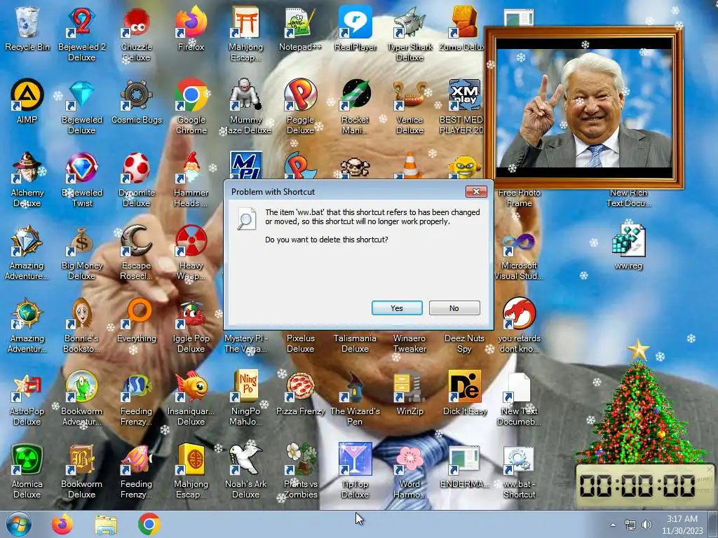Open the taskbar clock showing 3:17 AM
Image resolution: width=718 pixels, height=538 pixels.
point(682,524)
